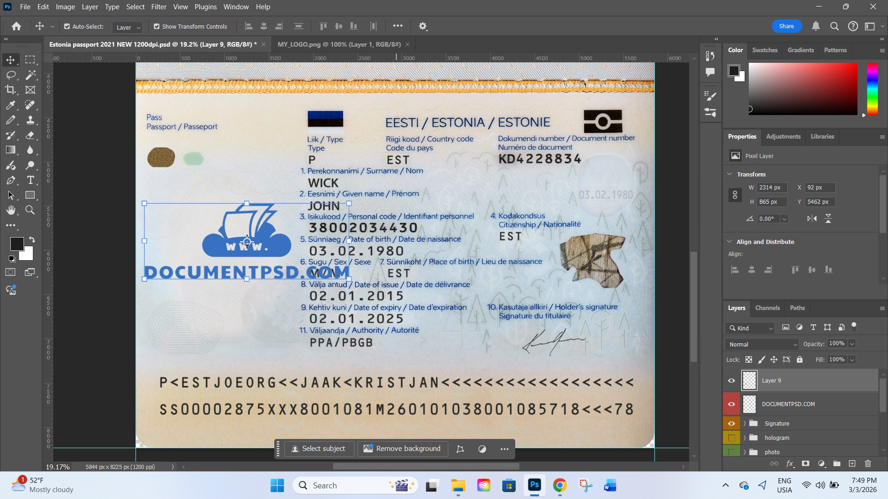Open the layer Kind filter dropdown

point(751,328)
